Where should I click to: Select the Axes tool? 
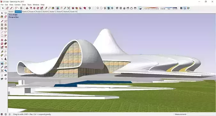click(2, 59)
